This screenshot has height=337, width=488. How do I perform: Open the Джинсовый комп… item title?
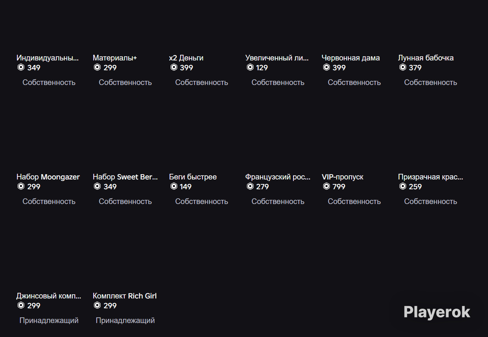click(49, 296)
